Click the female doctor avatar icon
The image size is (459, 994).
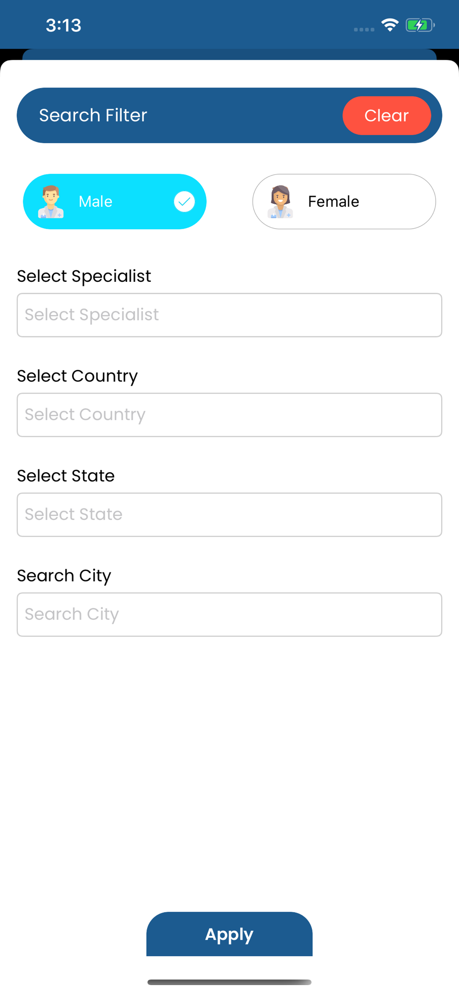tap(280, 202)
